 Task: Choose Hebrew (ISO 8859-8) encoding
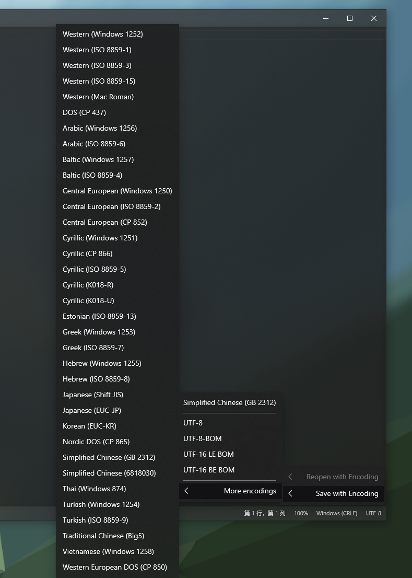click(x=117, y=379)
